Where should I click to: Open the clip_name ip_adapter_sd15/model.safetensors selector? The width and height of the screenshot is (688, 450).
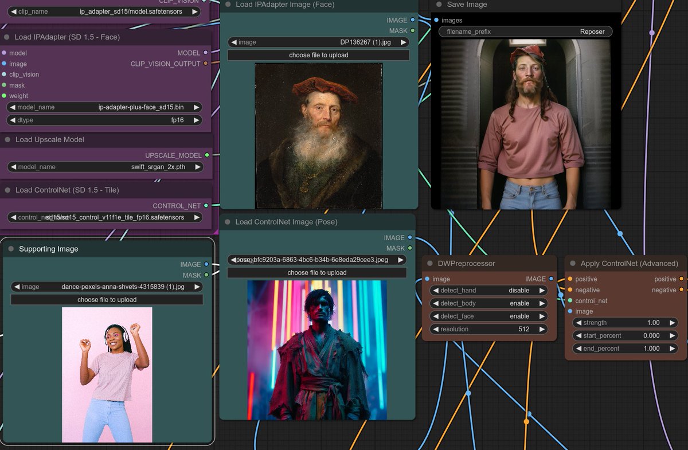(x=104, y=11)
